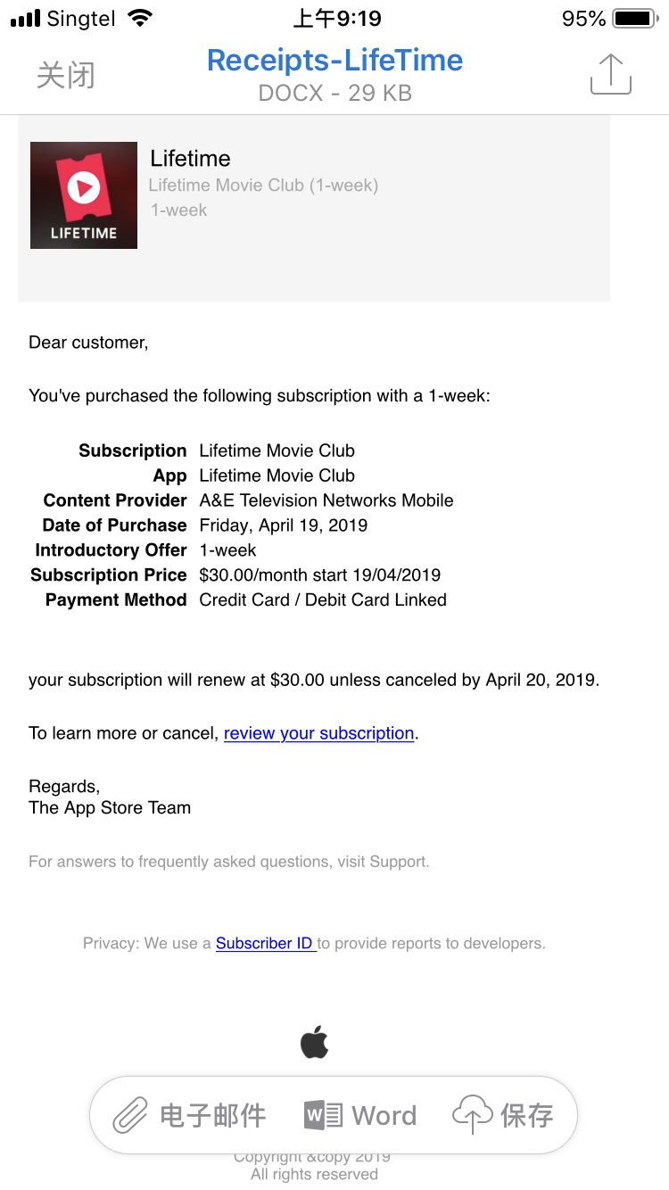Tap the Credit Card / Debit Card Linked text
The image size is (669, 1190).
(x=323, y=599)
